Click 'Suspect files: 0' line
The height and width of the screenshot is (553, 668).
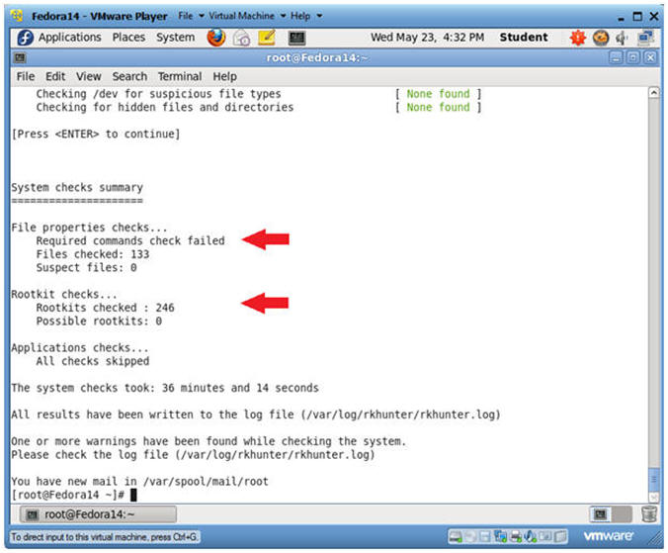[86, 268]
